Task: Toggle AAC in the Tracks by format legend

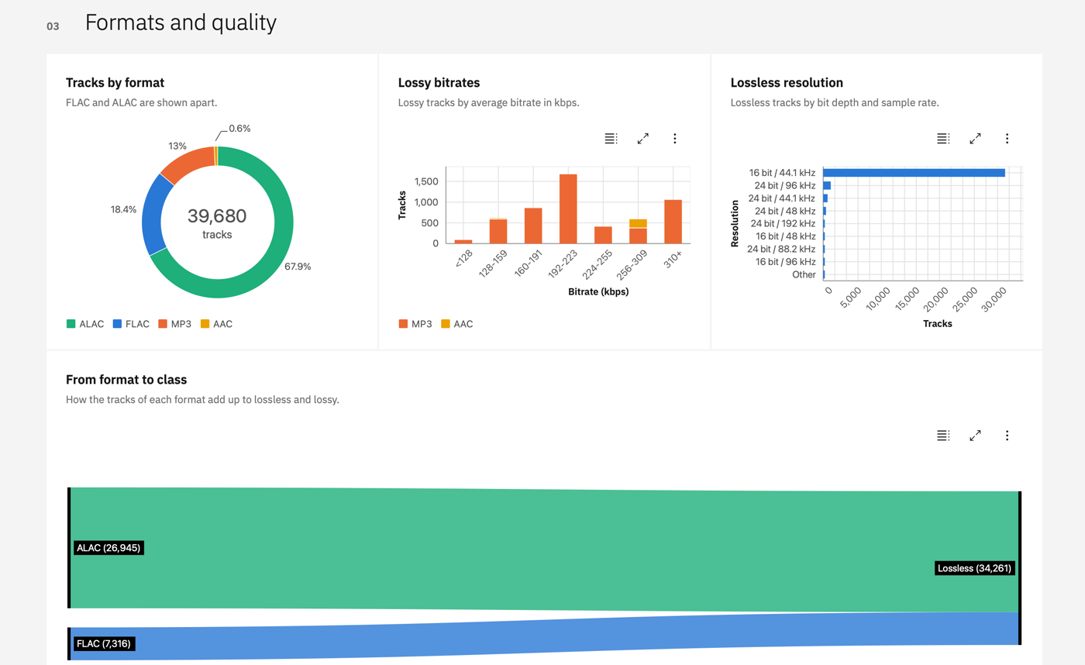Action: point(216,324)
